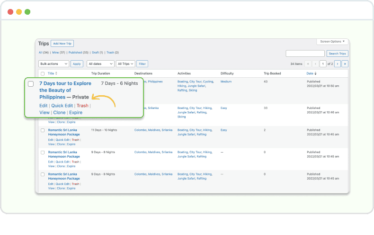Click the Search Trips button
Screen dimensions: 374x235
(x=338, y=54)
